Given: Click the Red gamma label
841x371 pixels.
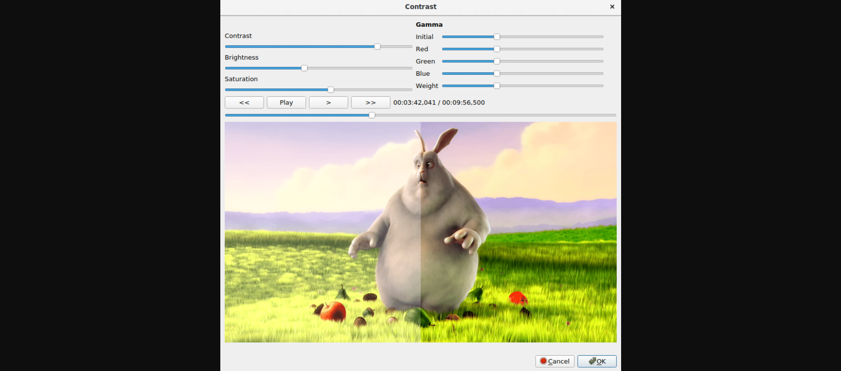Looking at the screenshot, I should pos(422,49).
